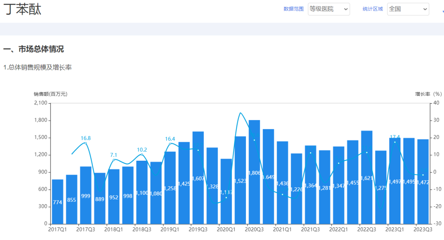
Task: Click the bar labeled 1,607
Action: (x=198, y=178)
